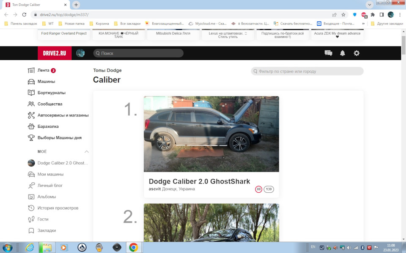Open tab search dropdown arrow
406x253 pixels.
(x=370, y=5)
